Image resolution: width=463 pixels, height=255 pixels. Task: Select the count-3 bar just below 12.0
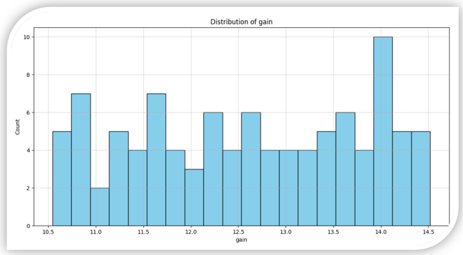coord(194,198)
